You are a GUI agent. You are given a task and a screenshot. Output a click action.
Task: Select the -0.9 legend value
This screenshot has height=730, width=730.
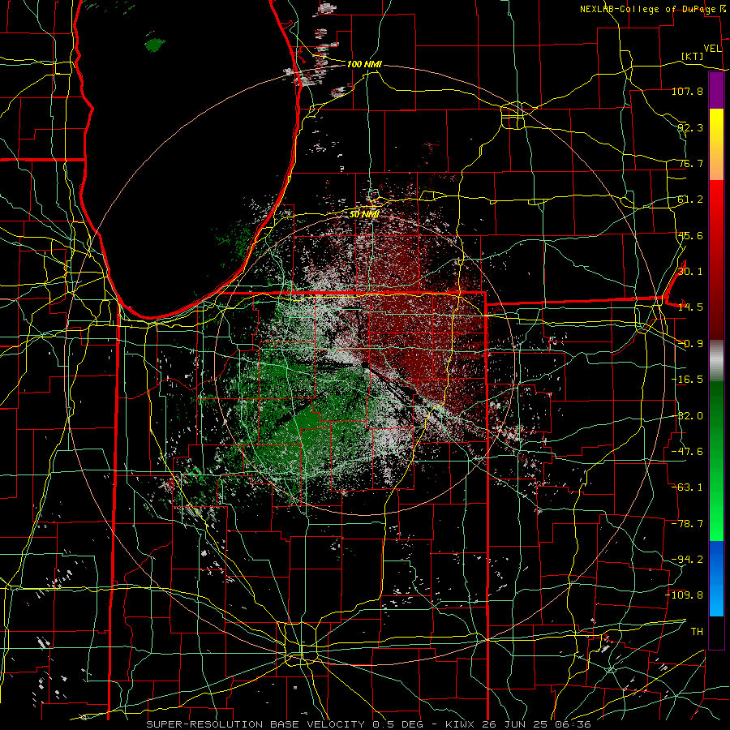(690, 344)
